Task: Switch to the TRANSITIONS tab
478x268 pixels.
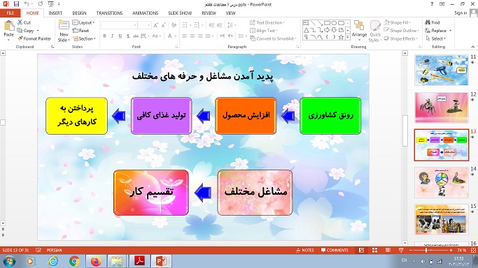Action: point(109,13)
